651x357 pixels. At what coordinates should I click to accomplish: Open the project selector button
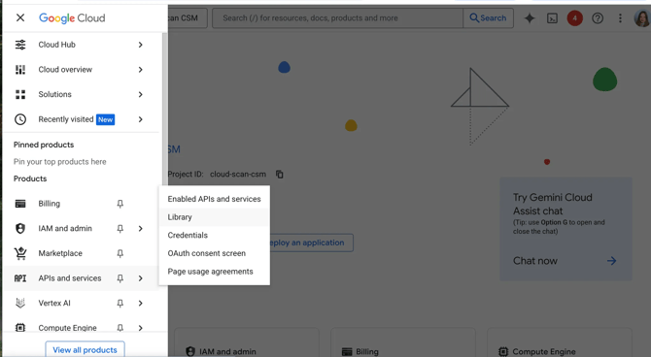pos(188,17)
